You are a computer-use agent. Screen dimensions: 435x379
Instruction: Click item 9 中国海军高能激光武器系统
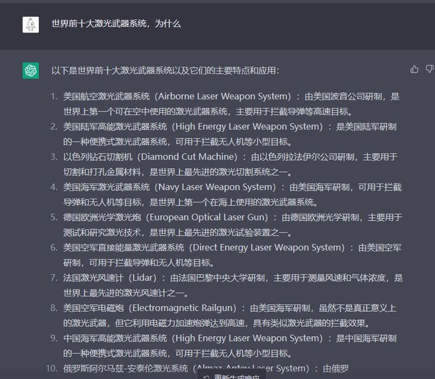click(x=115, y=338)
